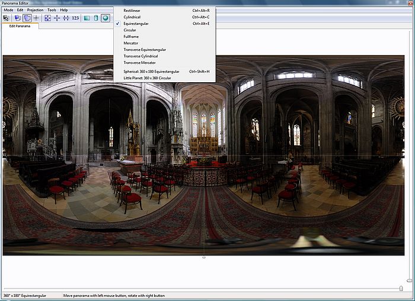Click the overlapping images toolbar icon
The image size is (415, 301).
point(17,18)
